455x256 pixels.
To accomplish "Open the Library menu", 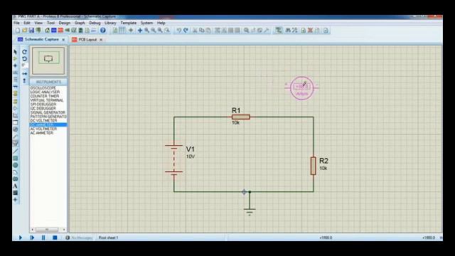I will (110, 23).
